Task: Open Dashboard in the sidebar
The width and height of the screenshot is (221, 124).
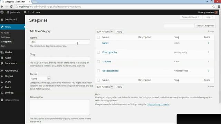Action: [x=11, y=20]
